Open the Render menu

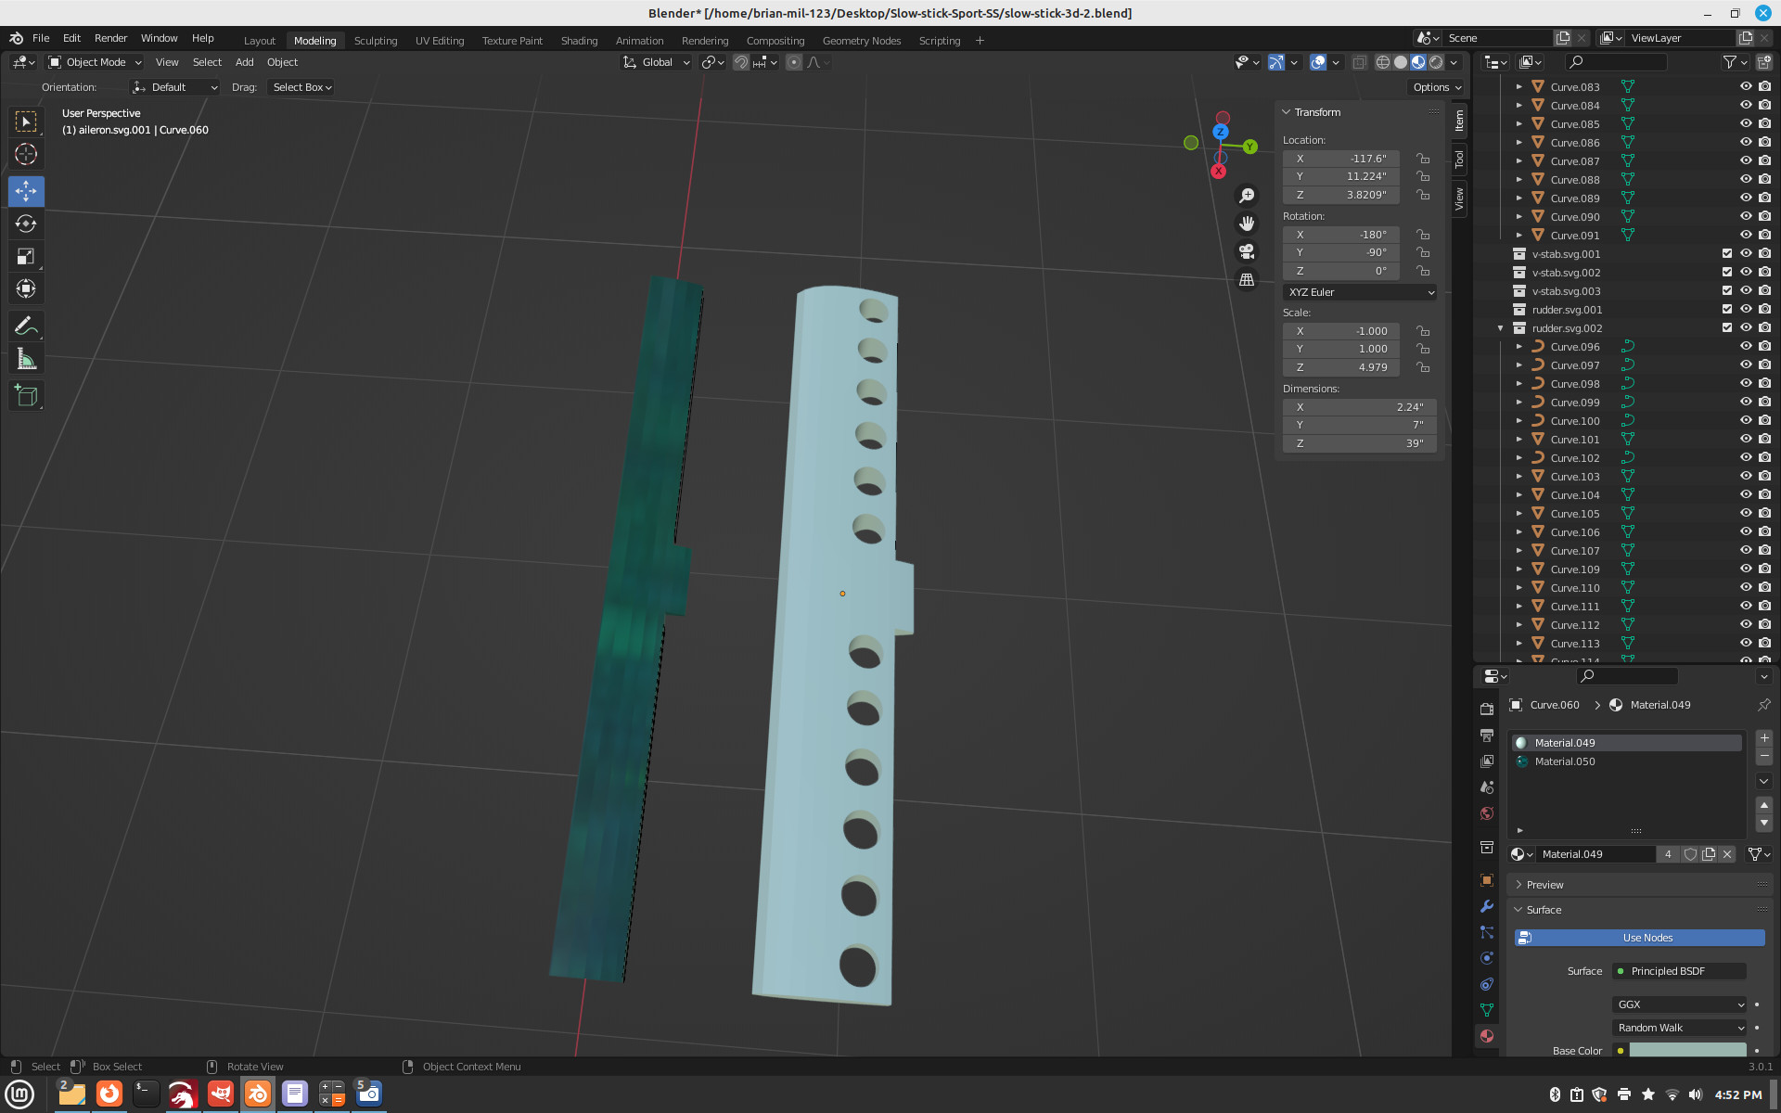coord(110,38)
